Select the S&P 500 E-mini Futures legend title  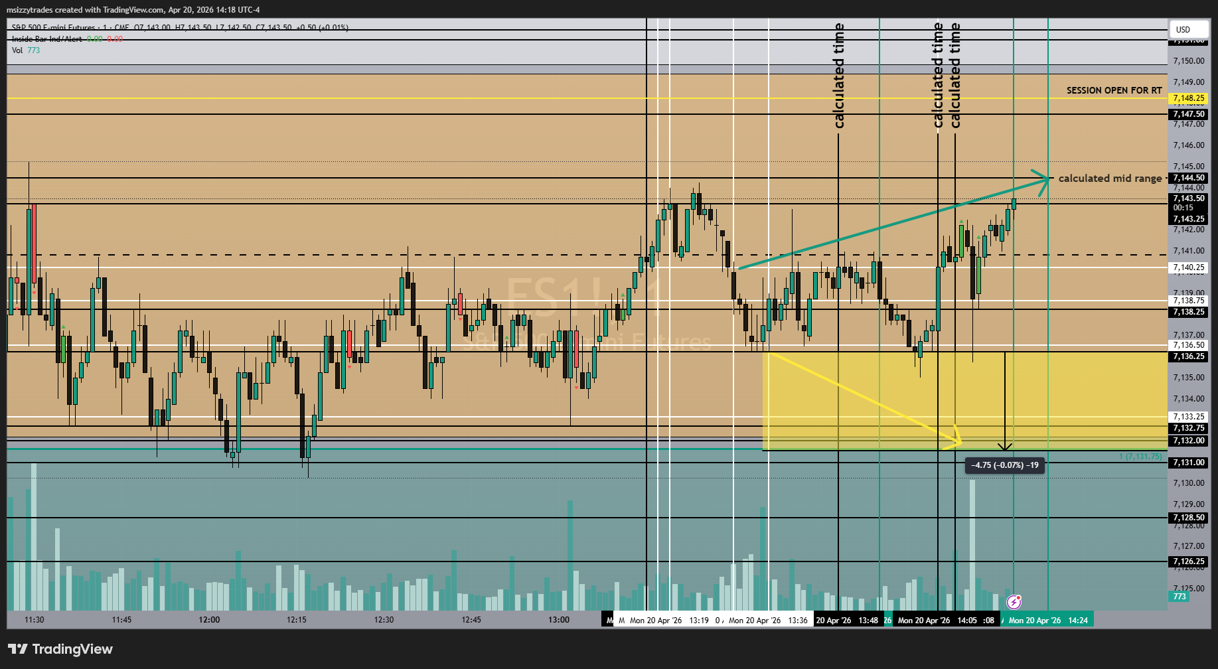53,28
